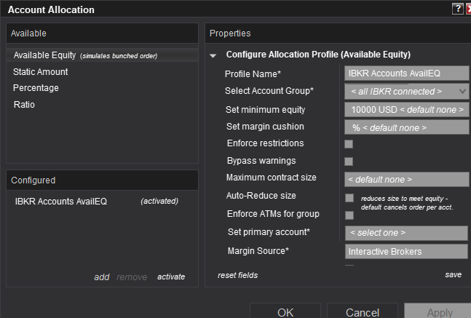Viewport: 471px width, 318px height.
Task: Click the reset fields link
Action: pyautogui.click(x=237, y=275)
